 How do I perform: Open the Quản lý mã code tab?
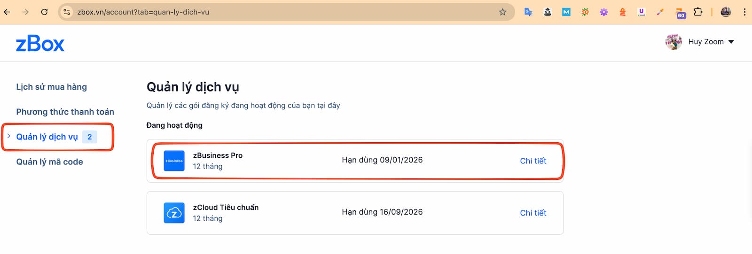(x=49, y=162)
